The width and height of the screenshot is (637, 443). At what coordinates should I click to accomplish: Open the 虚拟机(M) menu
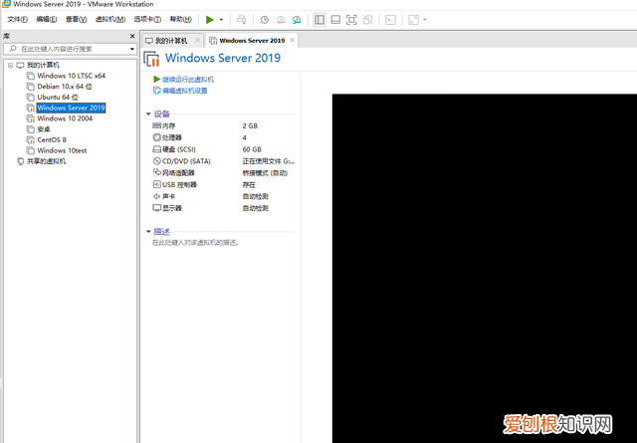pyautogui.click(x=110, y=19)
